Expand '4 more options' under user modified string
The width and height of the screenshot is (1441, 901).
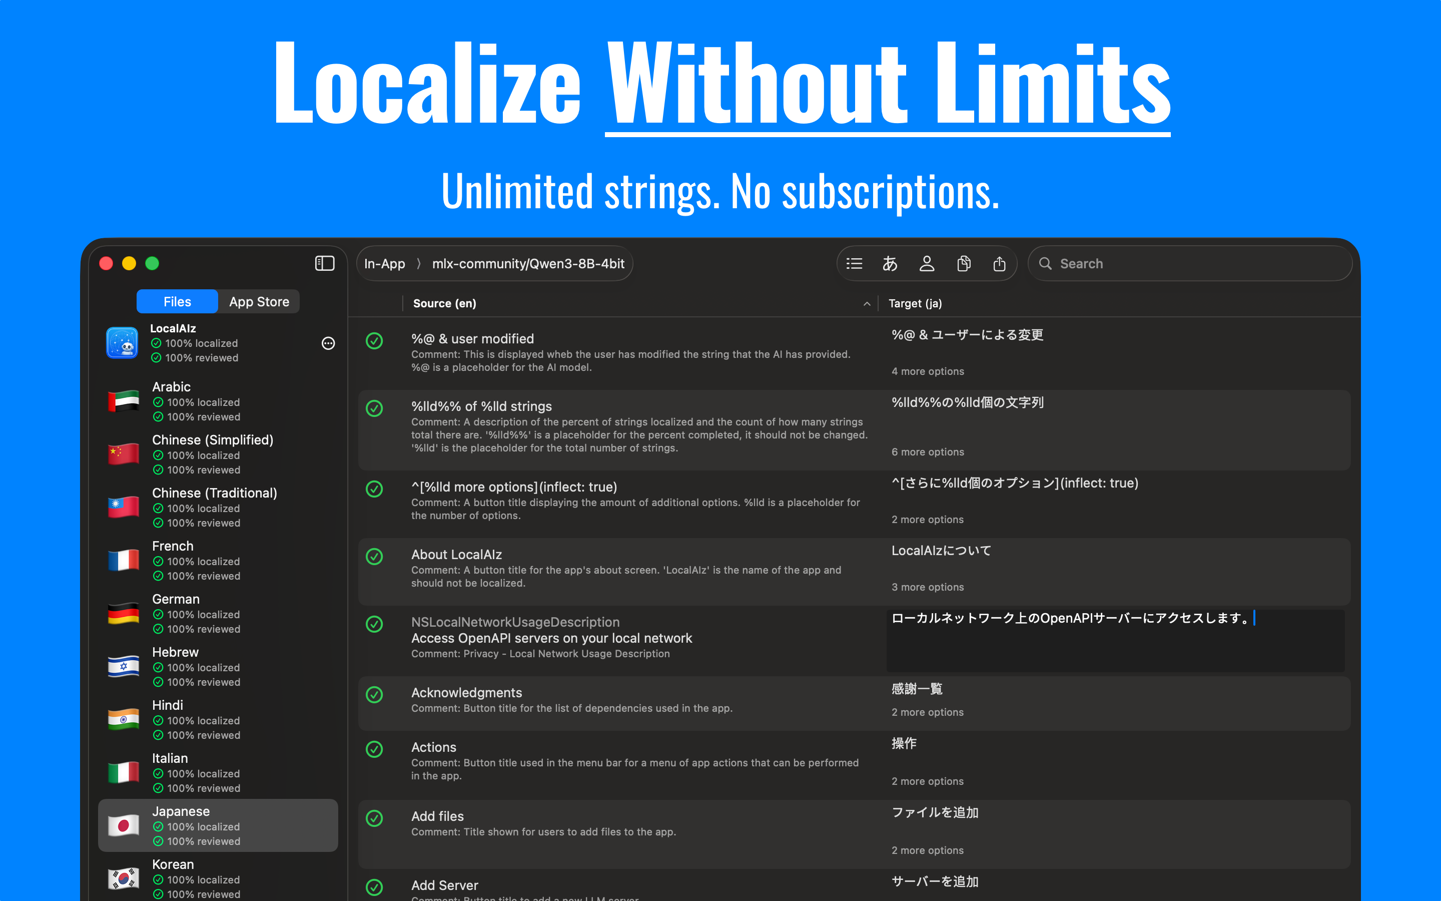click(927, 370)
